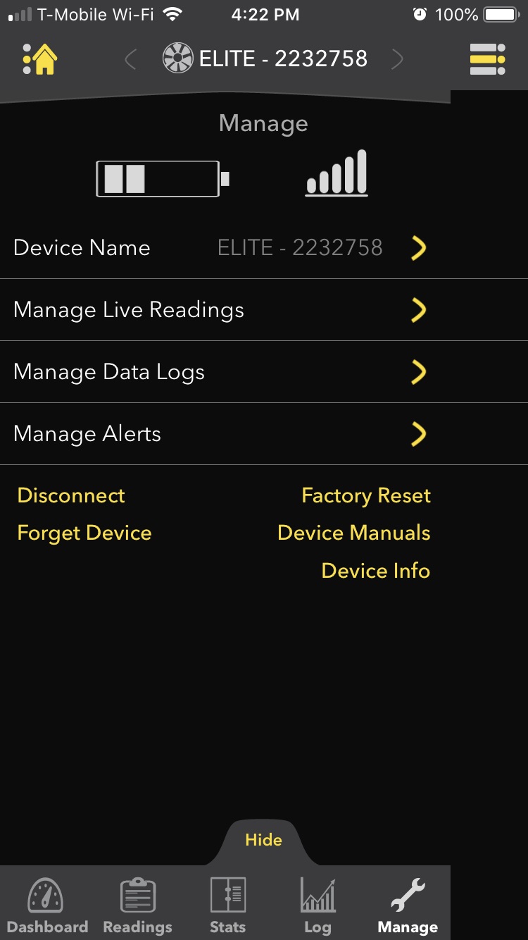The image size is (528, 940).
Task: Tap the Disconnect link
Action: coord(71,495)
